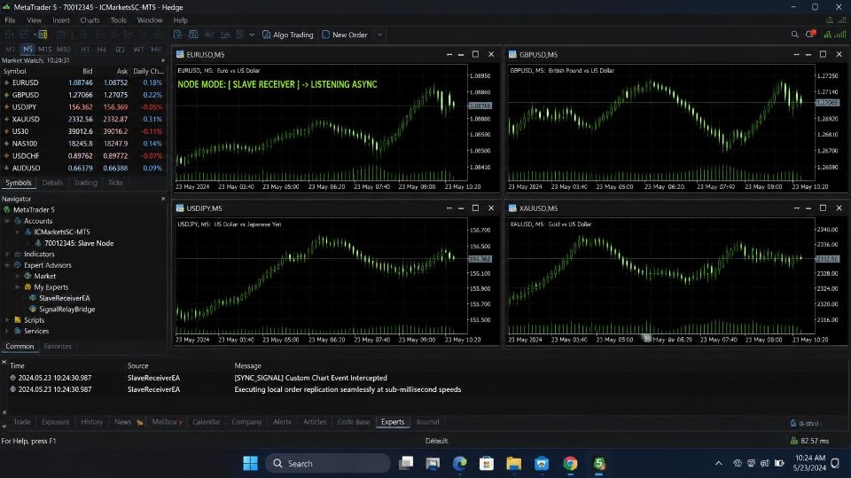Open the File menu
Screen dimensions: 851x478
point(10,20)
